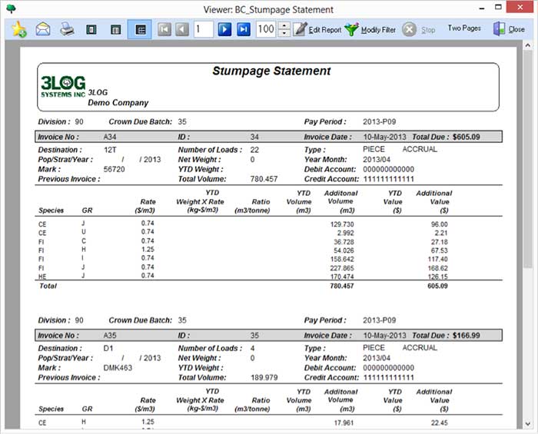This screenshot has height=434, width=538.
Task: Go to next page blue arrow
Action: [224, 29]
